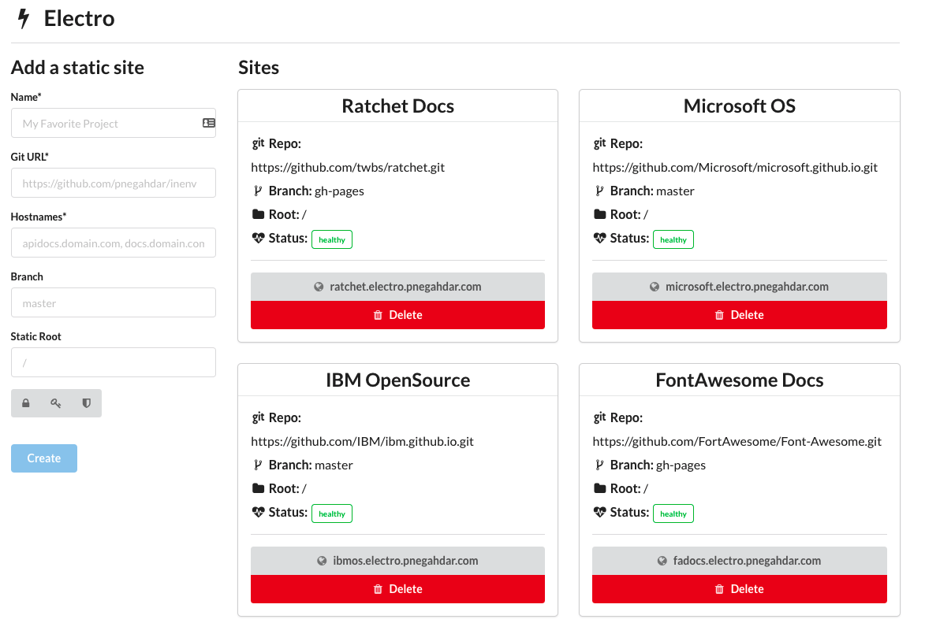Click the folder icon in IBM OpenSource card
This screenshot has height=634, width=925.
pos(258,488)
